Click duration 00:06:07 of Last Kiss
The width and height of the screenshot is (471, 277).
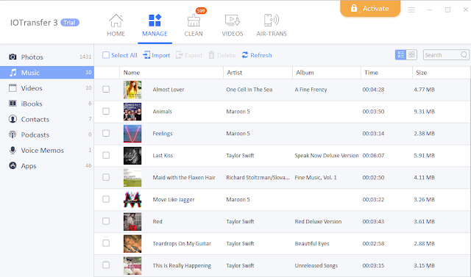click(x=373, y=156)
